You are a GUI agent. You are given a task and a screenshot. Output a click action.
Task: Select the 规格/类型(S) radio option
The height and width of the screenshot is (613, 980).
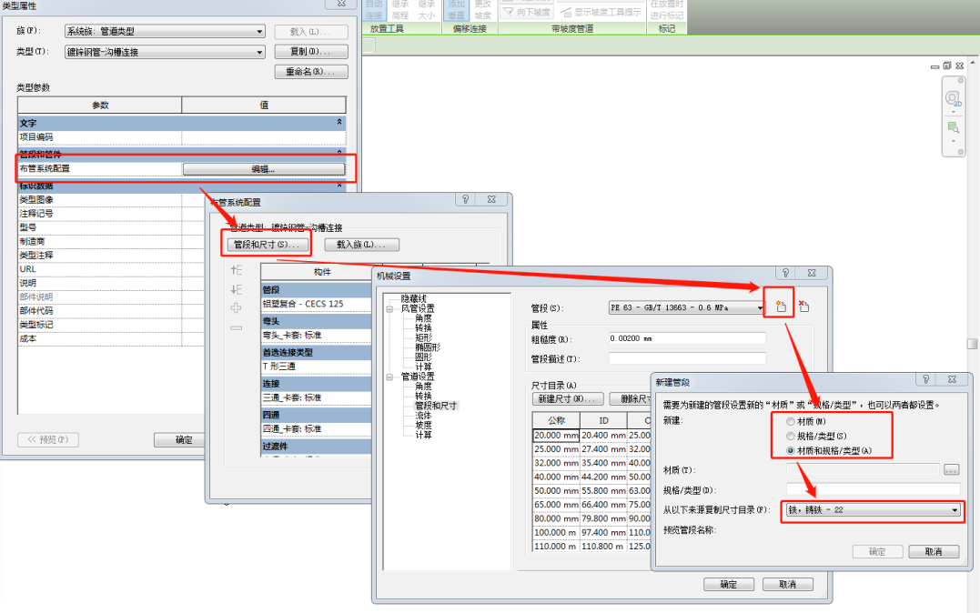pyautogui.click(x=816, y=436)
